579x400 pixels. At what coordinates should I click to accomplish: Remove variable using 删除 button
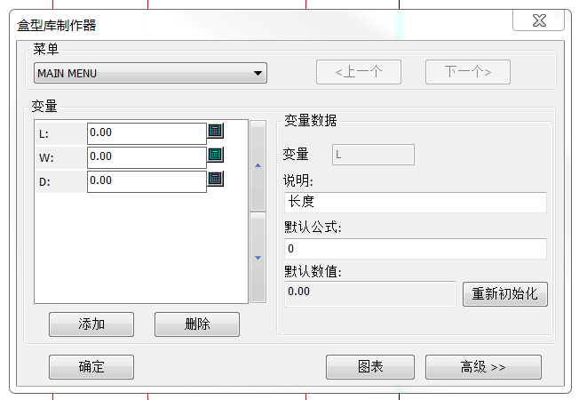tap(197, 324)
